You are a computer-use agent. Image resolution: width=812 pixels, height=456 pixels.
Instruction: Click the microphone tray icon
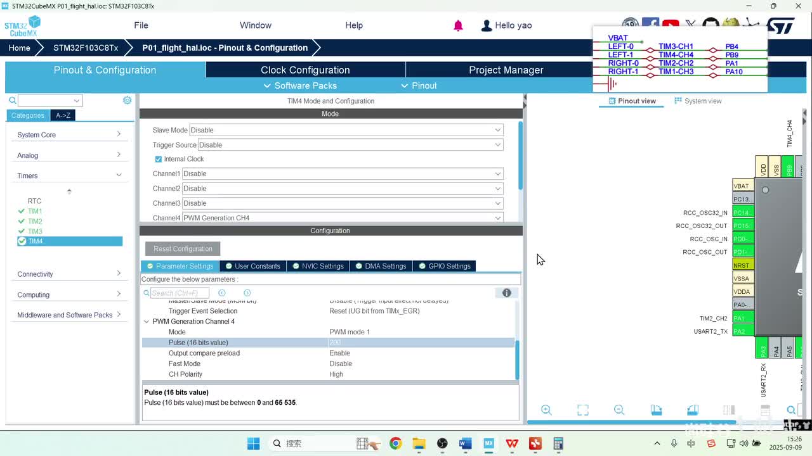tap(674, 443)
